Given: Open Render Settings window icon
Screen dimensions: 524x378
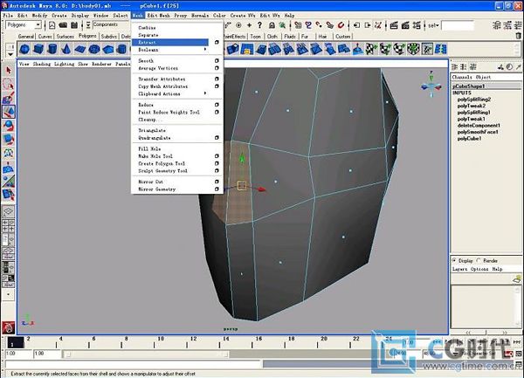Looking at the screenshot, I should (x=417, y=25).
